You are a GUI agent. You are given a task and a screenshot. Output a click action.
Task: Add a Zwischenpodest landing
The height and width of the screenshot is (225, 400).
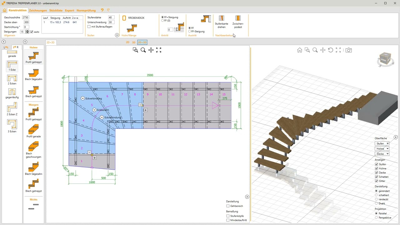pos(238,22)
